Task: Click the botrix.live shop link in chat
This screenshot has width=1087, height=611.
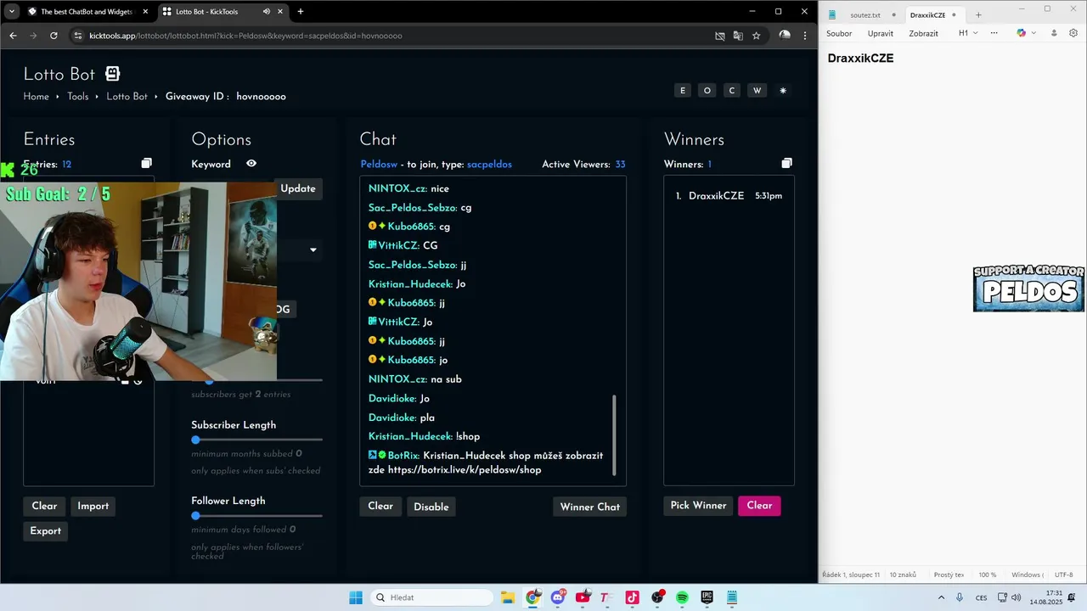Action: pos(465,469)
